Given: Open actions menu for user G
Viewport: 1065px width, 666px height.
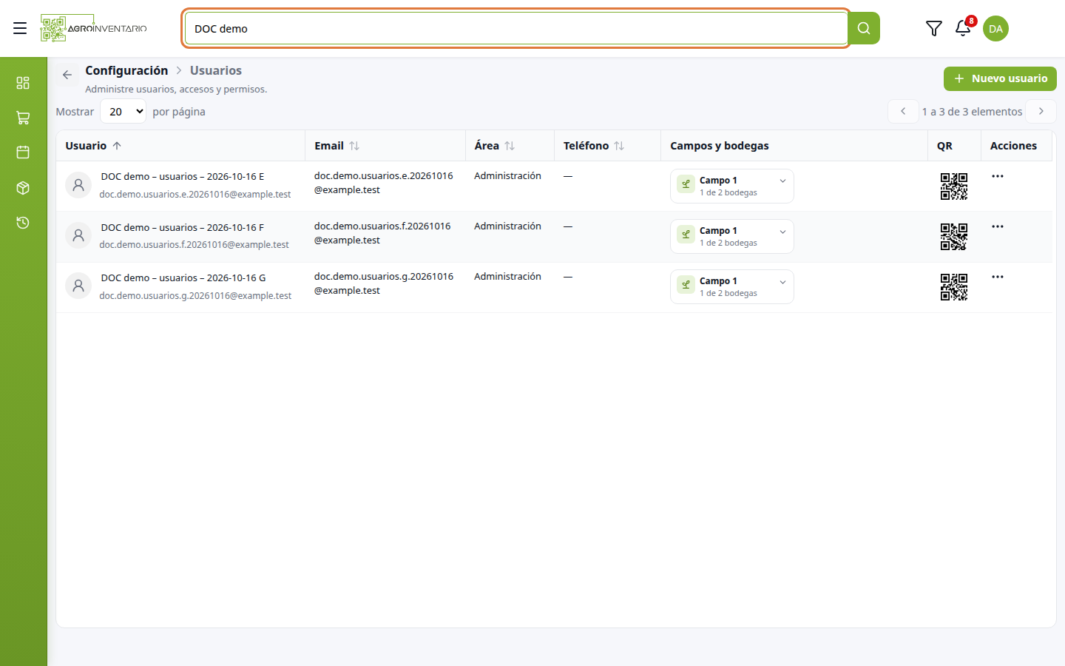Looking at the screenshot, I should coord(998,277).
